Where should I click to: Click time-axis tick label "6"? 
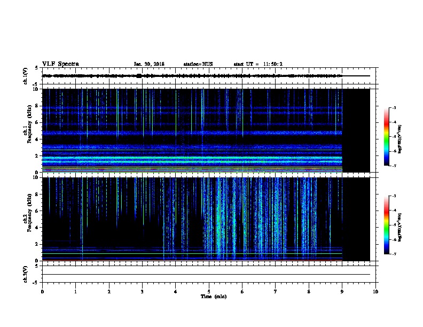(x=242, y=292)
